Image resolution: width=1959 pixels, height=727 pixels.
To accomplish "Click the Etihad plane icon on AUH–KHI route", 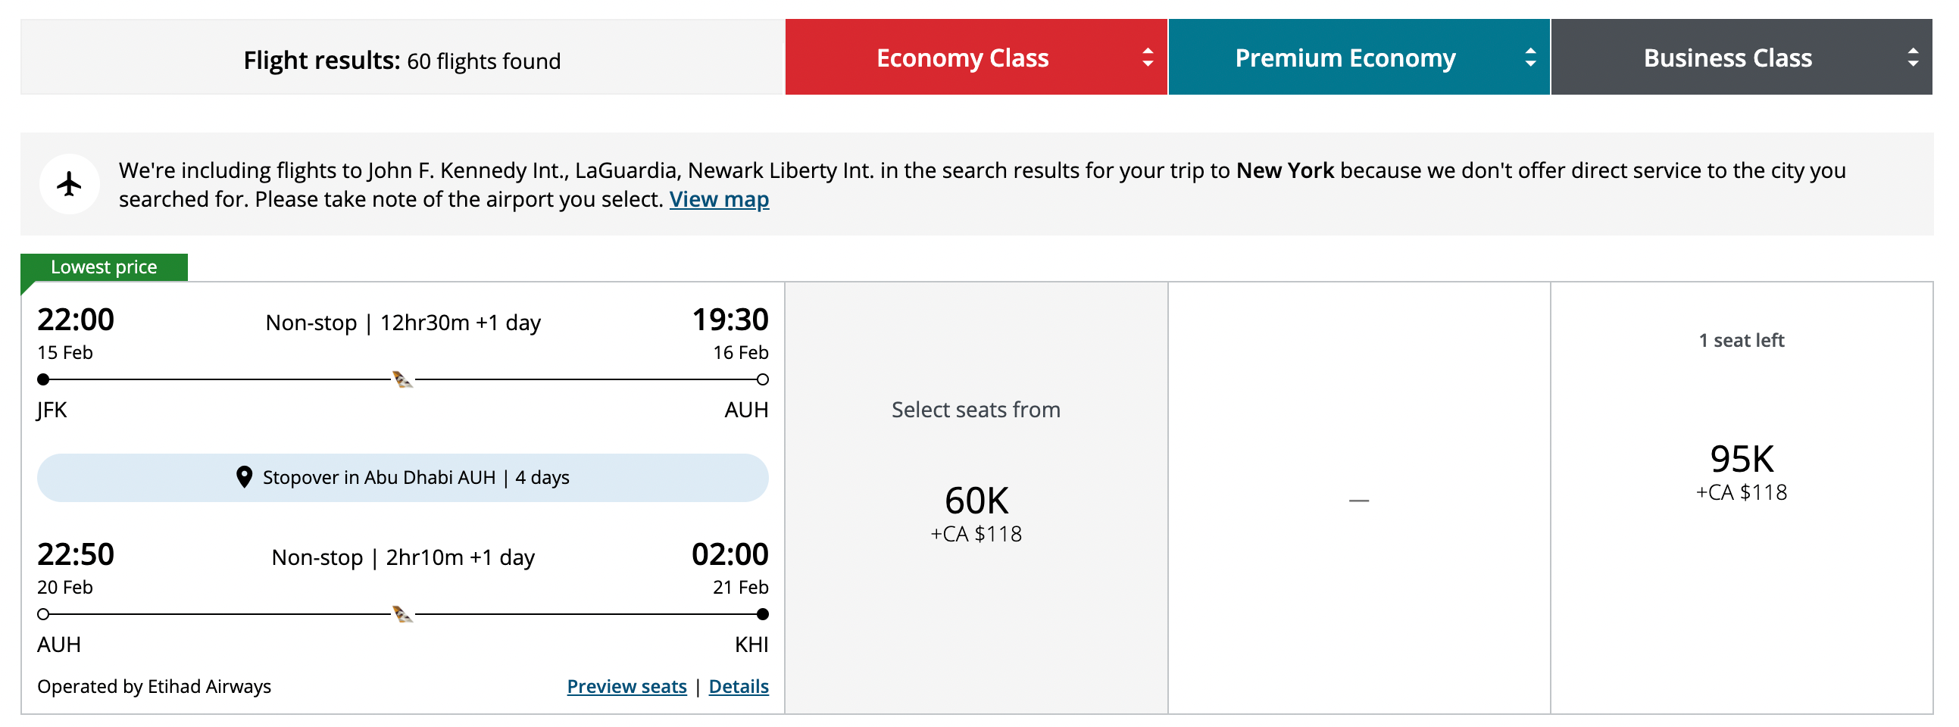I will tap(402, 613).
